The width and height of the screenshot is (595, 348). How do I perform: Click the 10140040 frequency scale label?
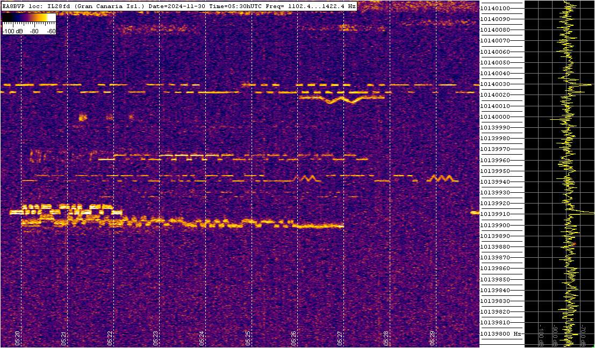point(495,73)
